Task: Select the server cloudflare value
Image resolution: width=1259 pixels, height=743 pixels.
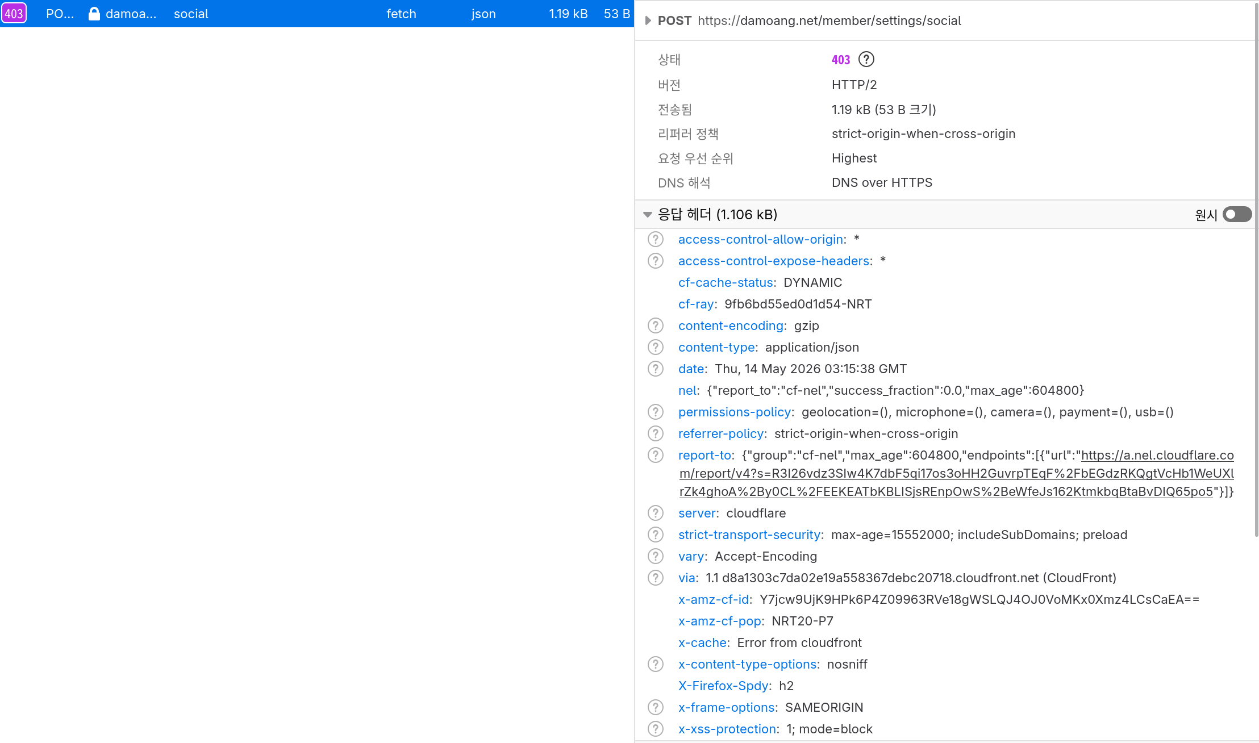Action: 756,513
